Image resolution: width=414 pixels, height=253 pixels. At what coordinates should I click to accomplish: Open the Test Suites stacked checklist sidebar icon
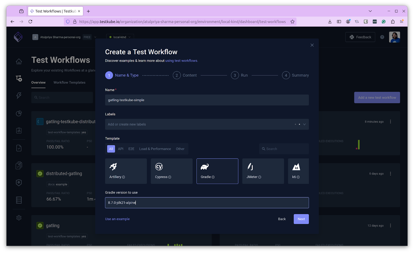[x=19, y=165]
